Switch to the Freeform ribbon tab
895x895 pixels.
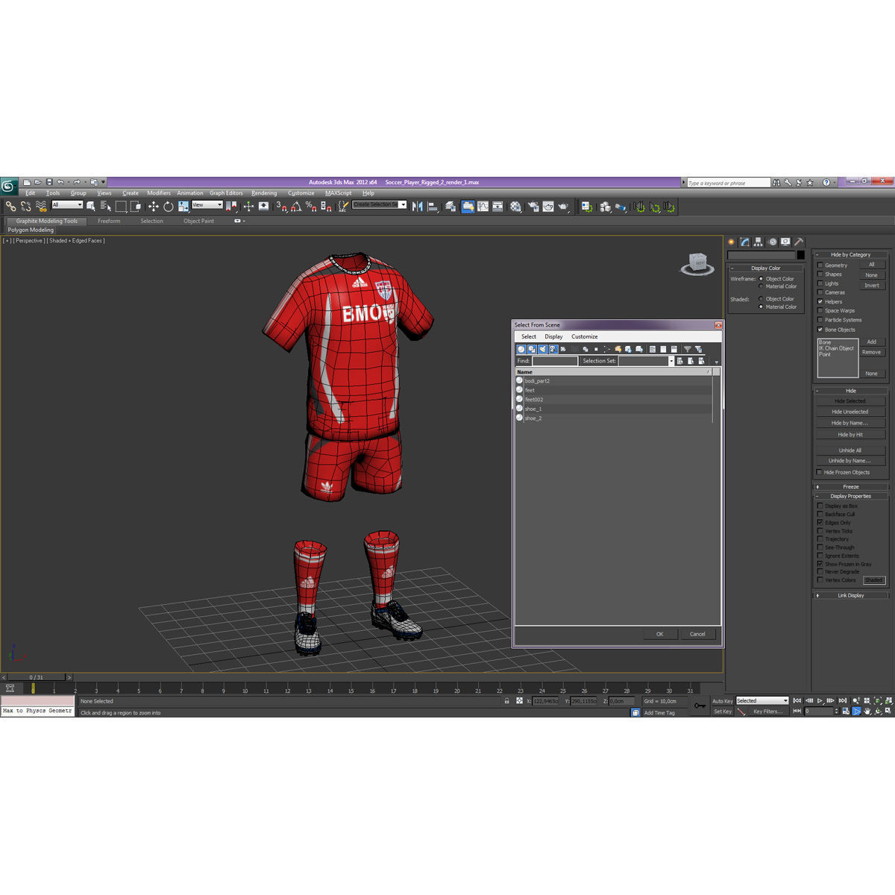click(x=109, y=221)
